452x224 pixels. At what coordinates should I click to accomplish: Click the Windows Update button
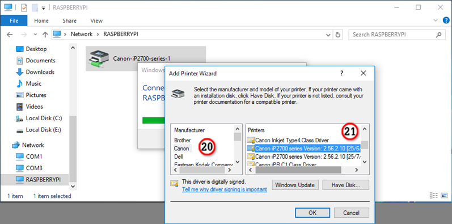tap(295, 185)
